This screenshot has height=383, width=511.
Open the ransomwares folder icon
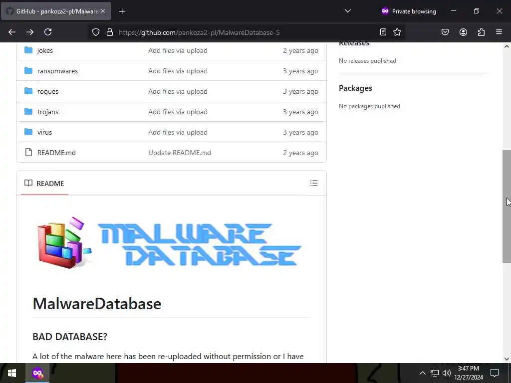pos(28,71)
